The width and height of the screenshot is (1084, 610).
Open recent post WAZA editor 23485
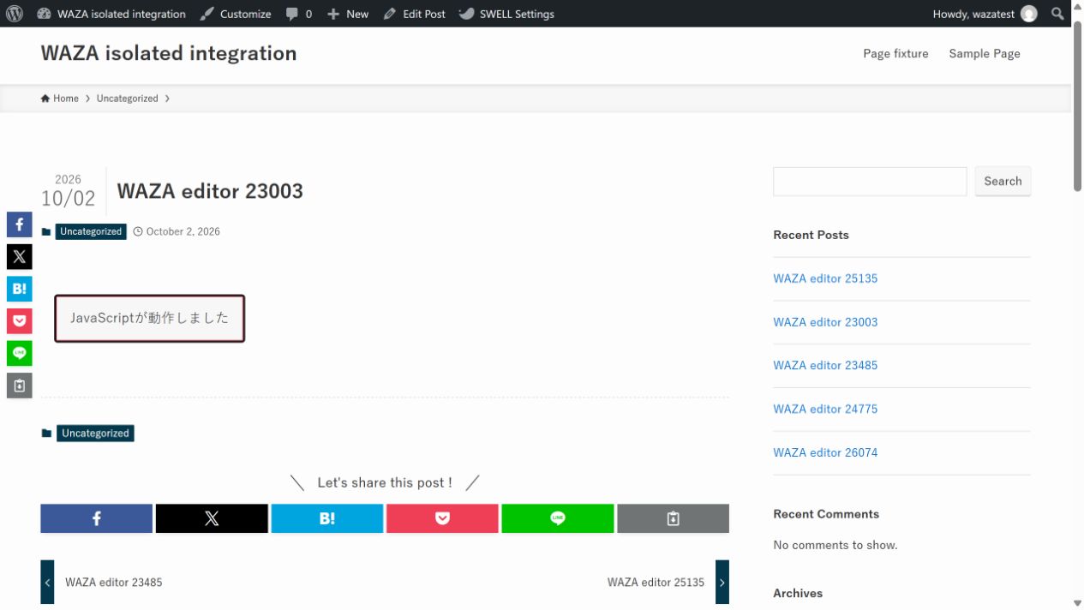coord(825,365)
